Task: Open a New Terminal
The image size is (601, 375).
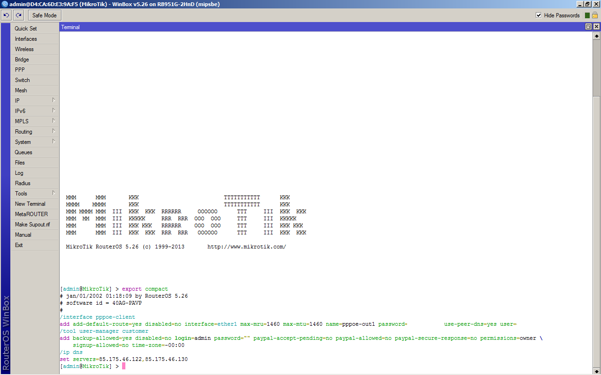Action: pyautogui.click(x=35, y=204)
